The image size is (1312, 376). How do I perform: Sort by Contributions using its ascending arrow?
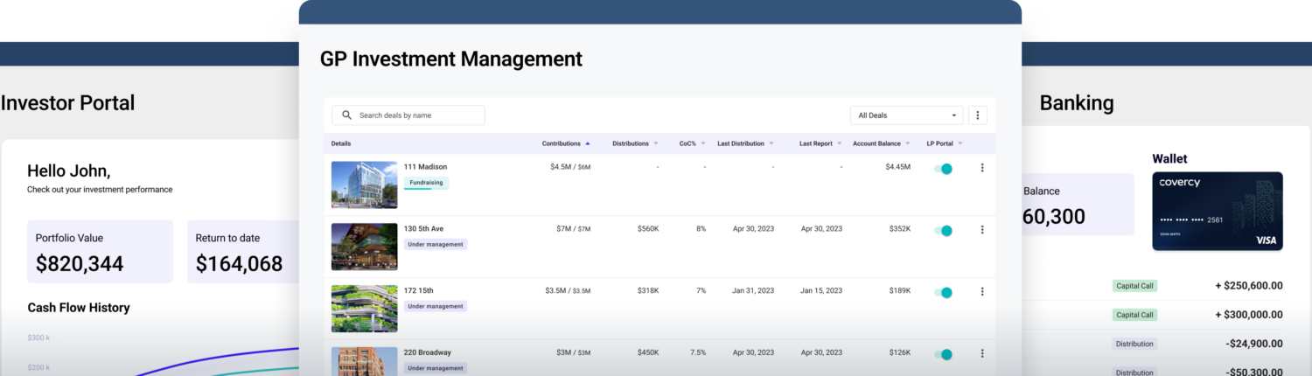click(588, 143)
